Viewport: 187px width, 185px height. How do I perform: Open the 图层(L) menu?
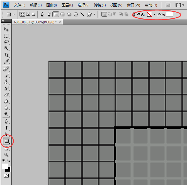tap(67, 5)
